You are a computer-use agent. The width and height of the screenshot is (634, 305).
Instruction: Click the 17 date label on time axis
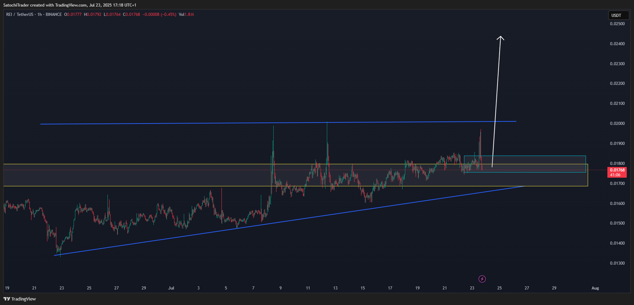(390, 288)
